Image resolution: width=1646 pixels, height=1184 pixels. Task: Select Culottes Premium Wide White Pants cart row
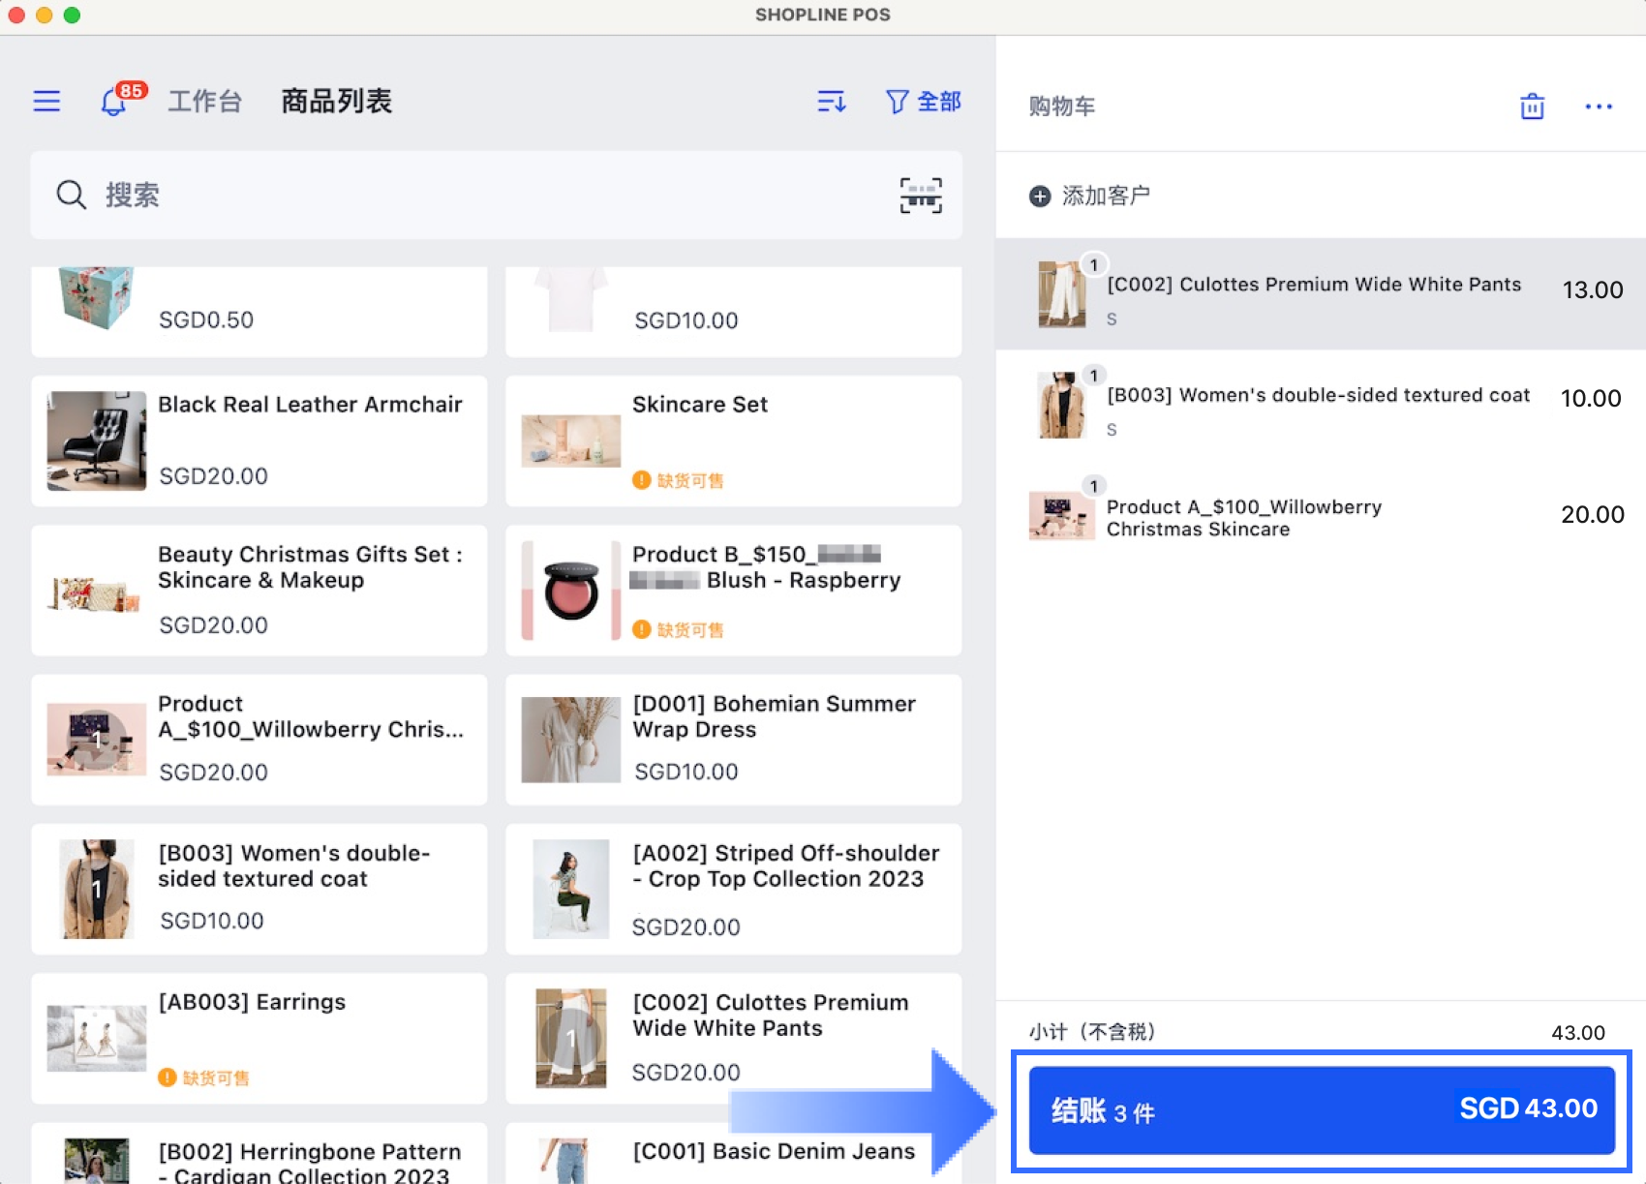pyautogui.click(x=1321, y=294)
